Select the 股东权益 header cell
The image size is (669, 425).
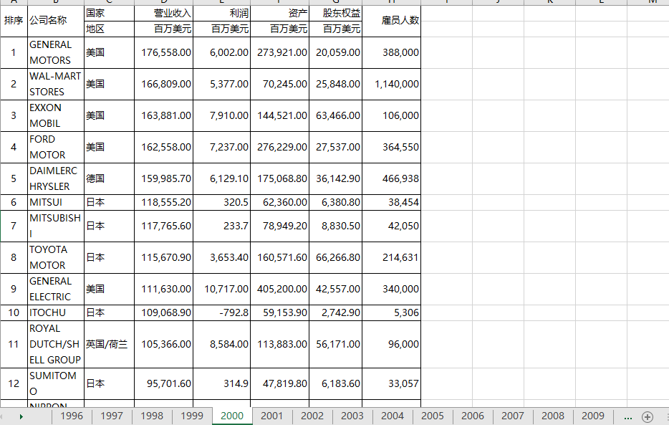336,13
